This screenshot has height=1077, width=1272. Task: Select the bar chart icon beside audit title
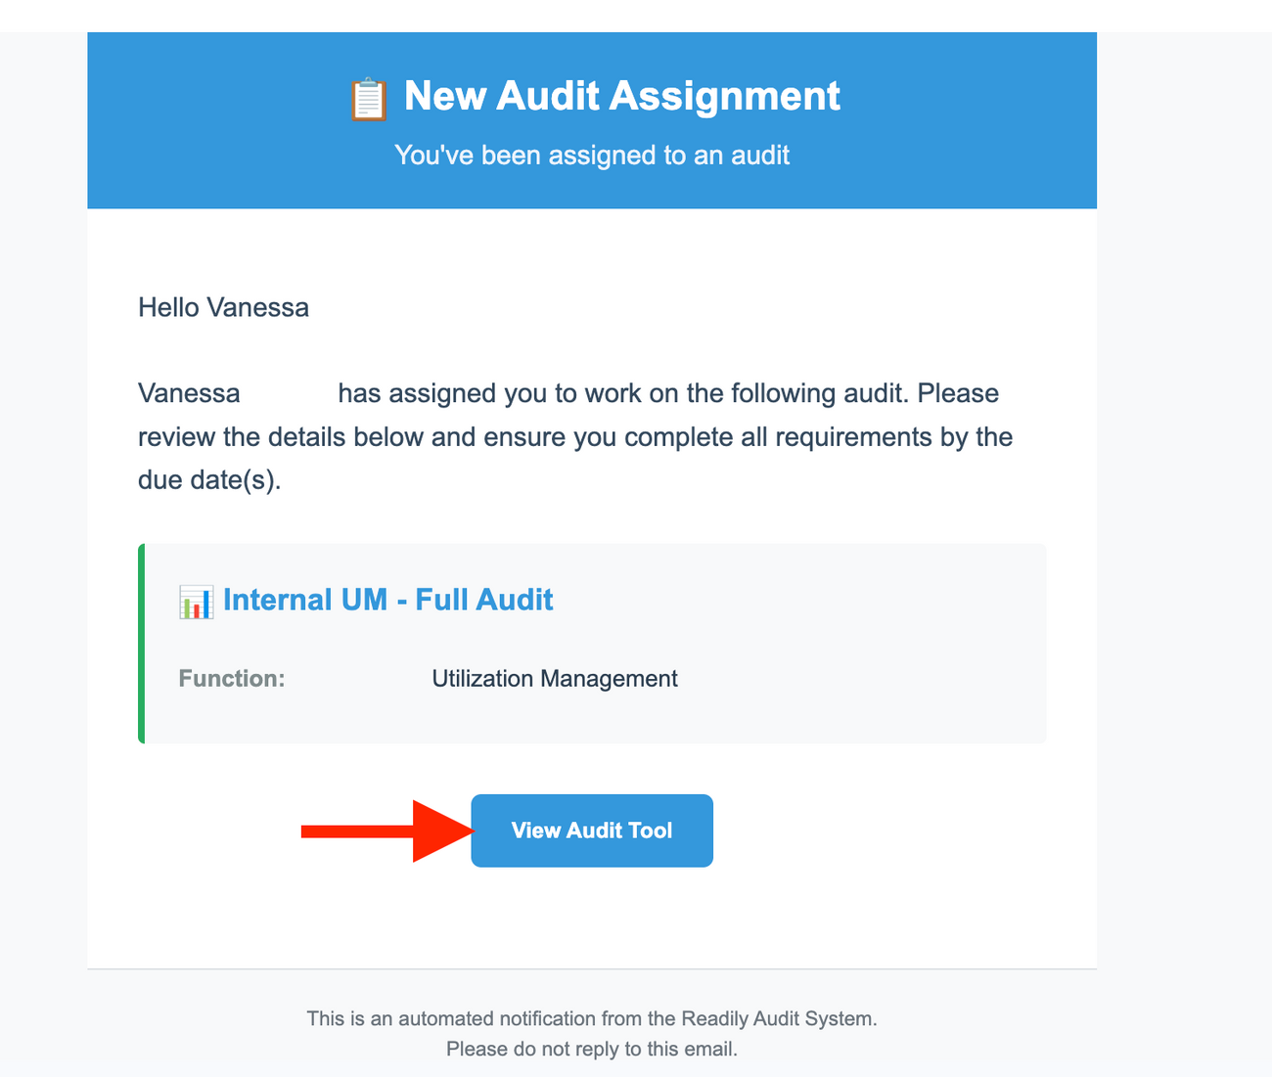pos(196,600)
